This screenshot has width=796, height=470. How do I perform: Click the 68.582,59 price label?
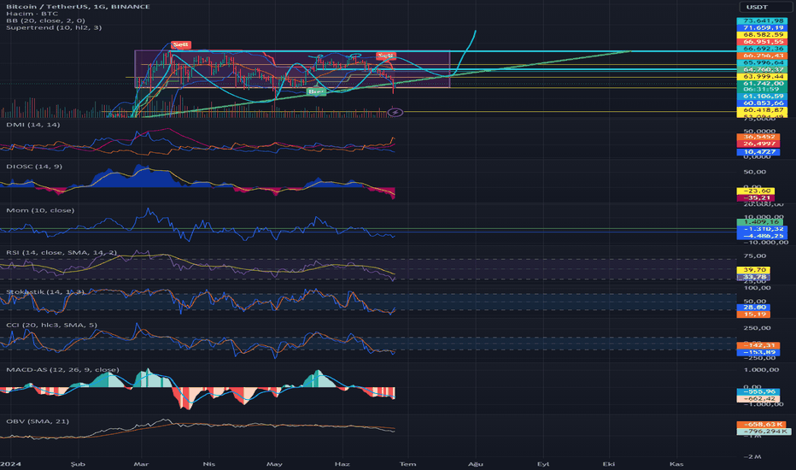point(762,34)
